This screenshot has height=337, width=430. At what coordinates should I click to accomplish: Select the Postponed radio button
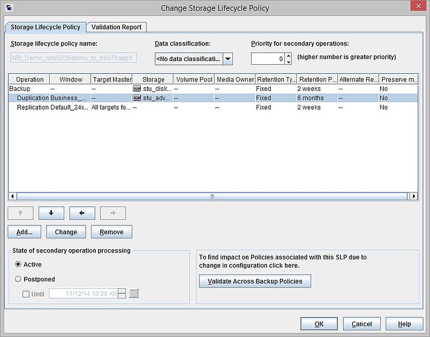[x=18, y=279]
